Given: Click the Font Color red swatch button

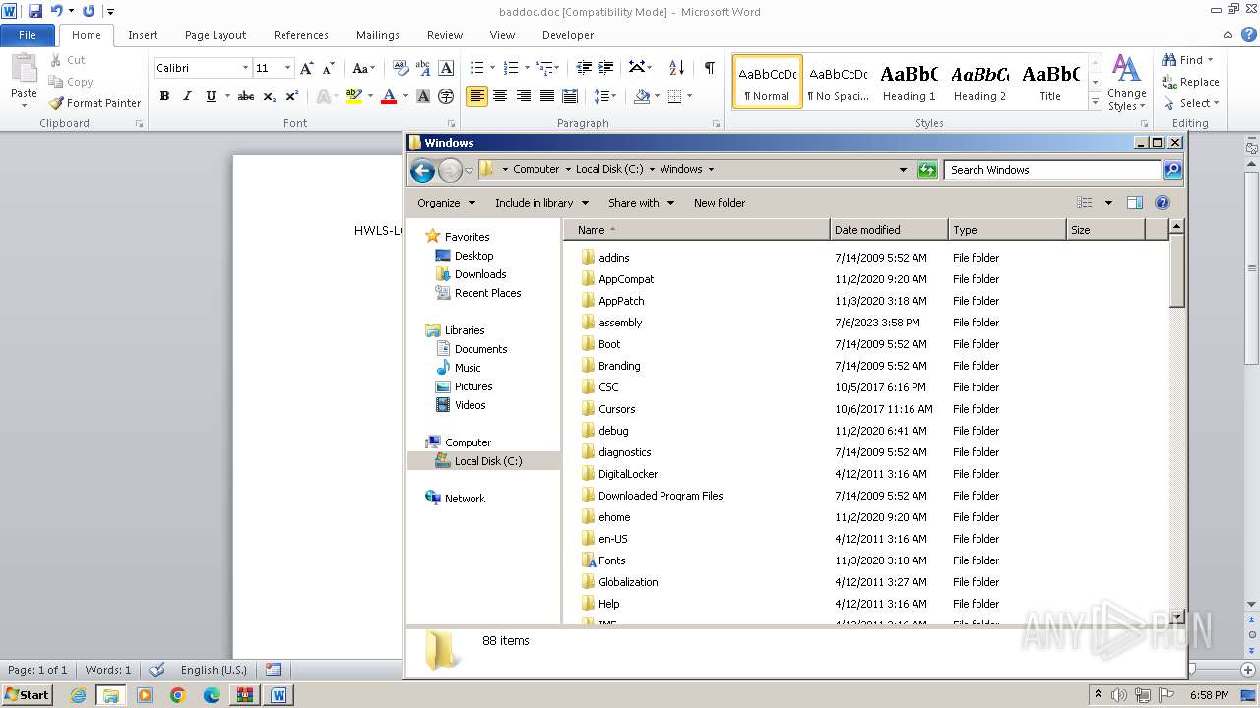Looking at the screenshot, I should click(389, 96).
